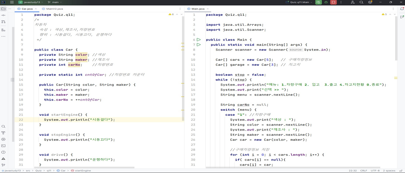
Task: Click the highlighted carNo field name in Car.java
Action: pos(74,65)
